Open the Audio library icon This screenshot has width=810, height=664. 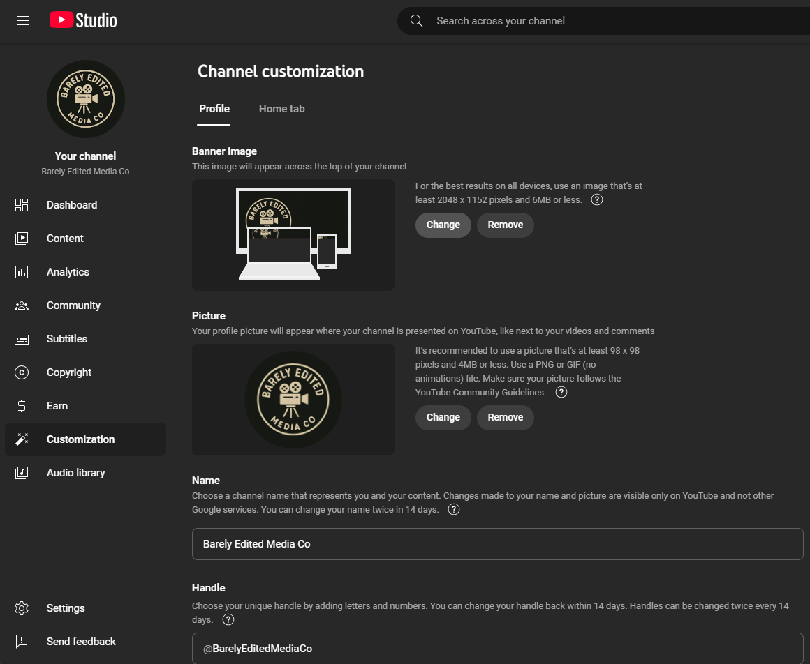22,473
